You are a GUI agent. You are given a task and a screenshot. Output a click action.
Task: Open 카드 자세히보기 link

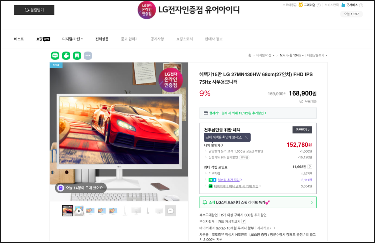229,222
